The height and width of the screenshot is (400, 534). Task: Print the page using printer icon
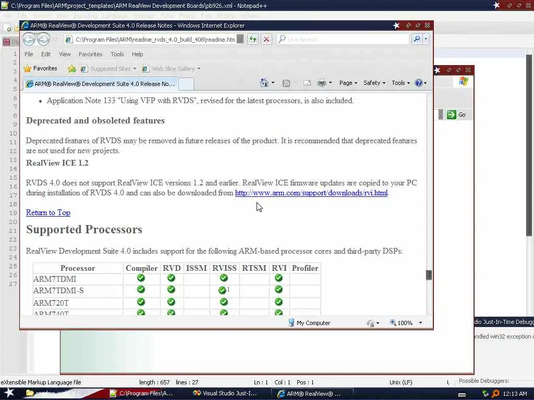click(321, 83)
